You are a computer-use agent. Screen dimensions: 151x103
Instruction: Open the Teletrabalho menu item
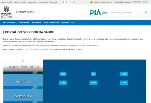[x=24, y=22]
